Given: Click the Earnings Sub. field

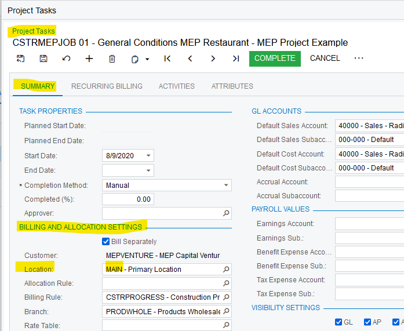Looking at the screenshot, I should pyautogui.click(x=369, y=238).
